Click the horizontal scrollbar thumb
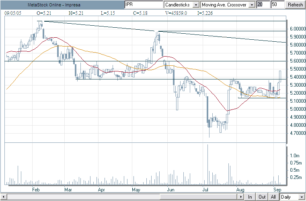The image size is (306, 201). (x=198, y=197)
